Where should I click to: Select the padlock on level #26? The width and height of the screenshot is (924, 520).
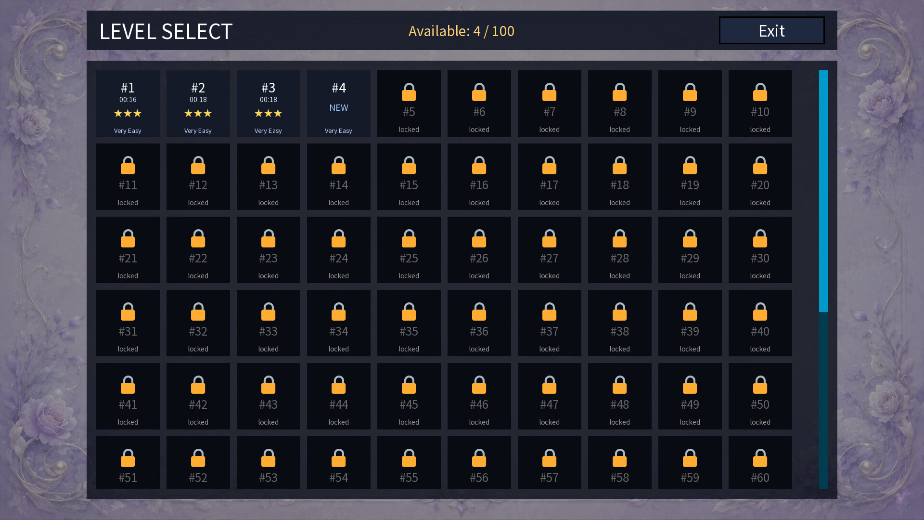479,238
